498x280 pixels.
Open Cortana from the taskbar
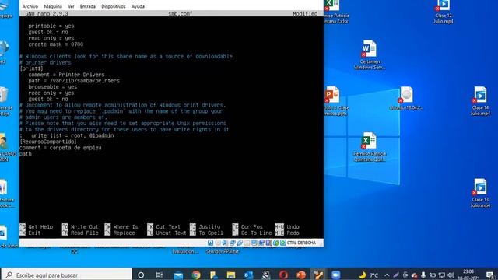[141, 275]
